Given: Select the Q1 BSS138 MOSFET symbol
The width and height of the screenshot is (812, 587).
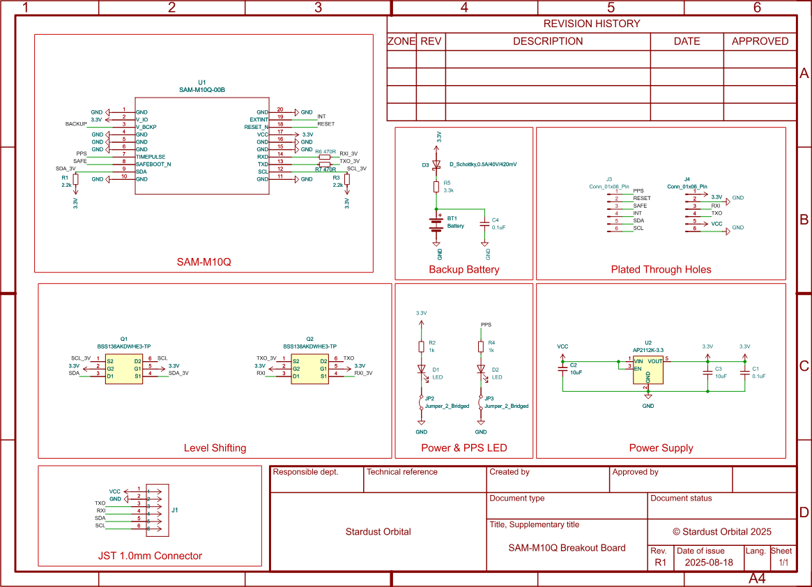Looking at the screenshot, I should click(124, 368).
